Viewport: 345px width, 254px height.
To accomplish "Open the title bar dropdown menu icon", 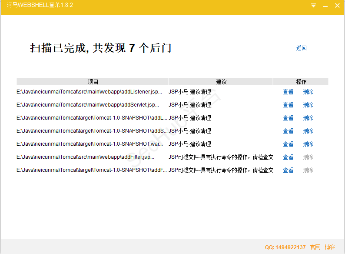I will (x=313, y=6).
